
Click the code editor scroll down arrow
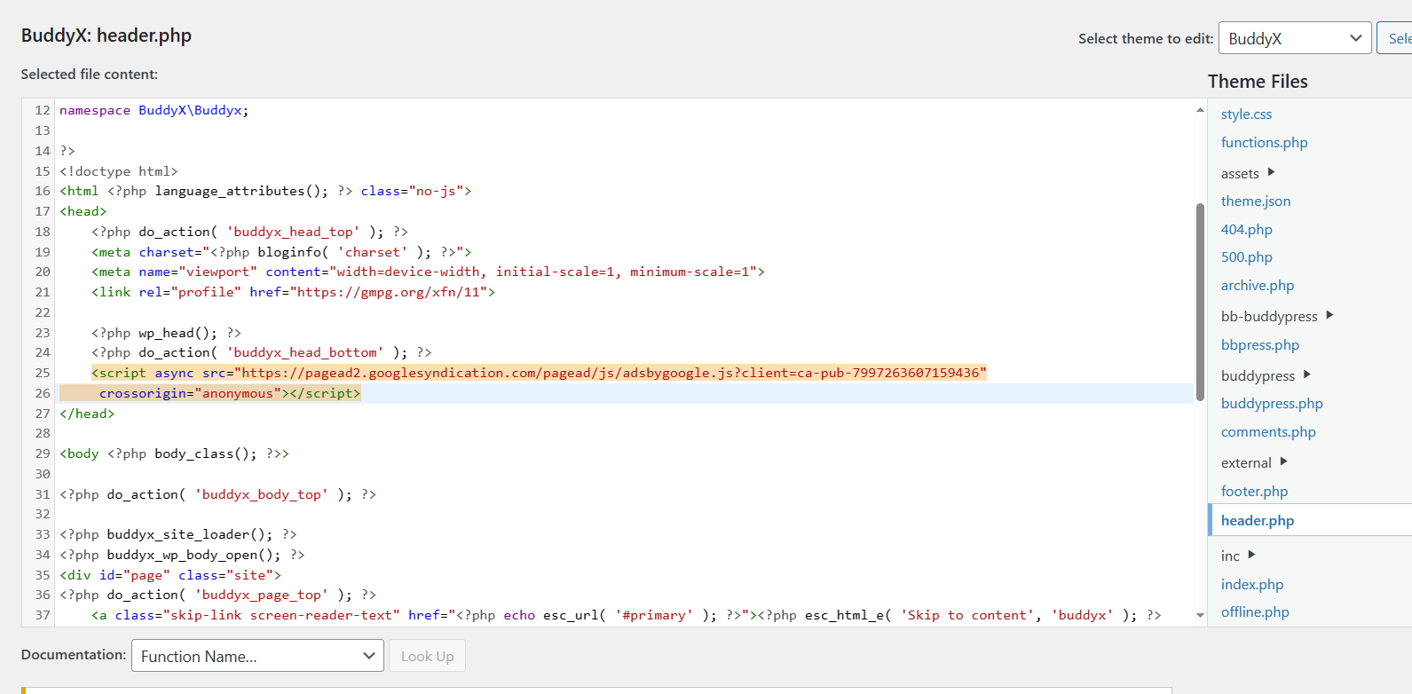[1200, 614]
